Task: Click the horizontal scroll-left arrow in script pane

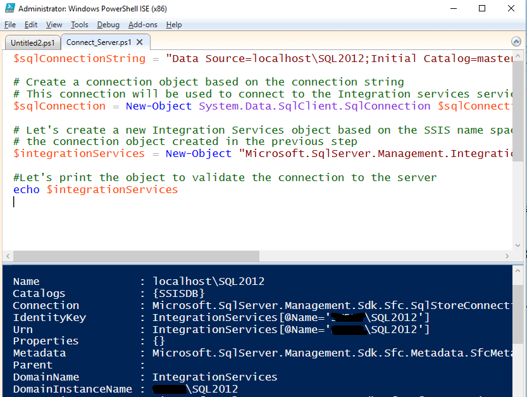Action: click(x=8, y=256)
